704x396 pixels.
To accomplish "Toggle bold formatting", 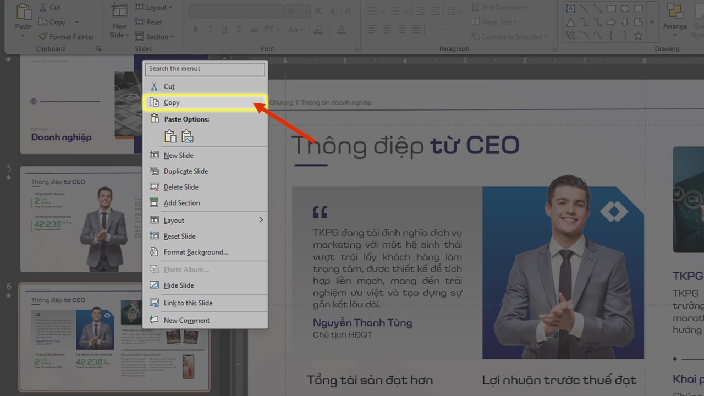I will (195, 29).
